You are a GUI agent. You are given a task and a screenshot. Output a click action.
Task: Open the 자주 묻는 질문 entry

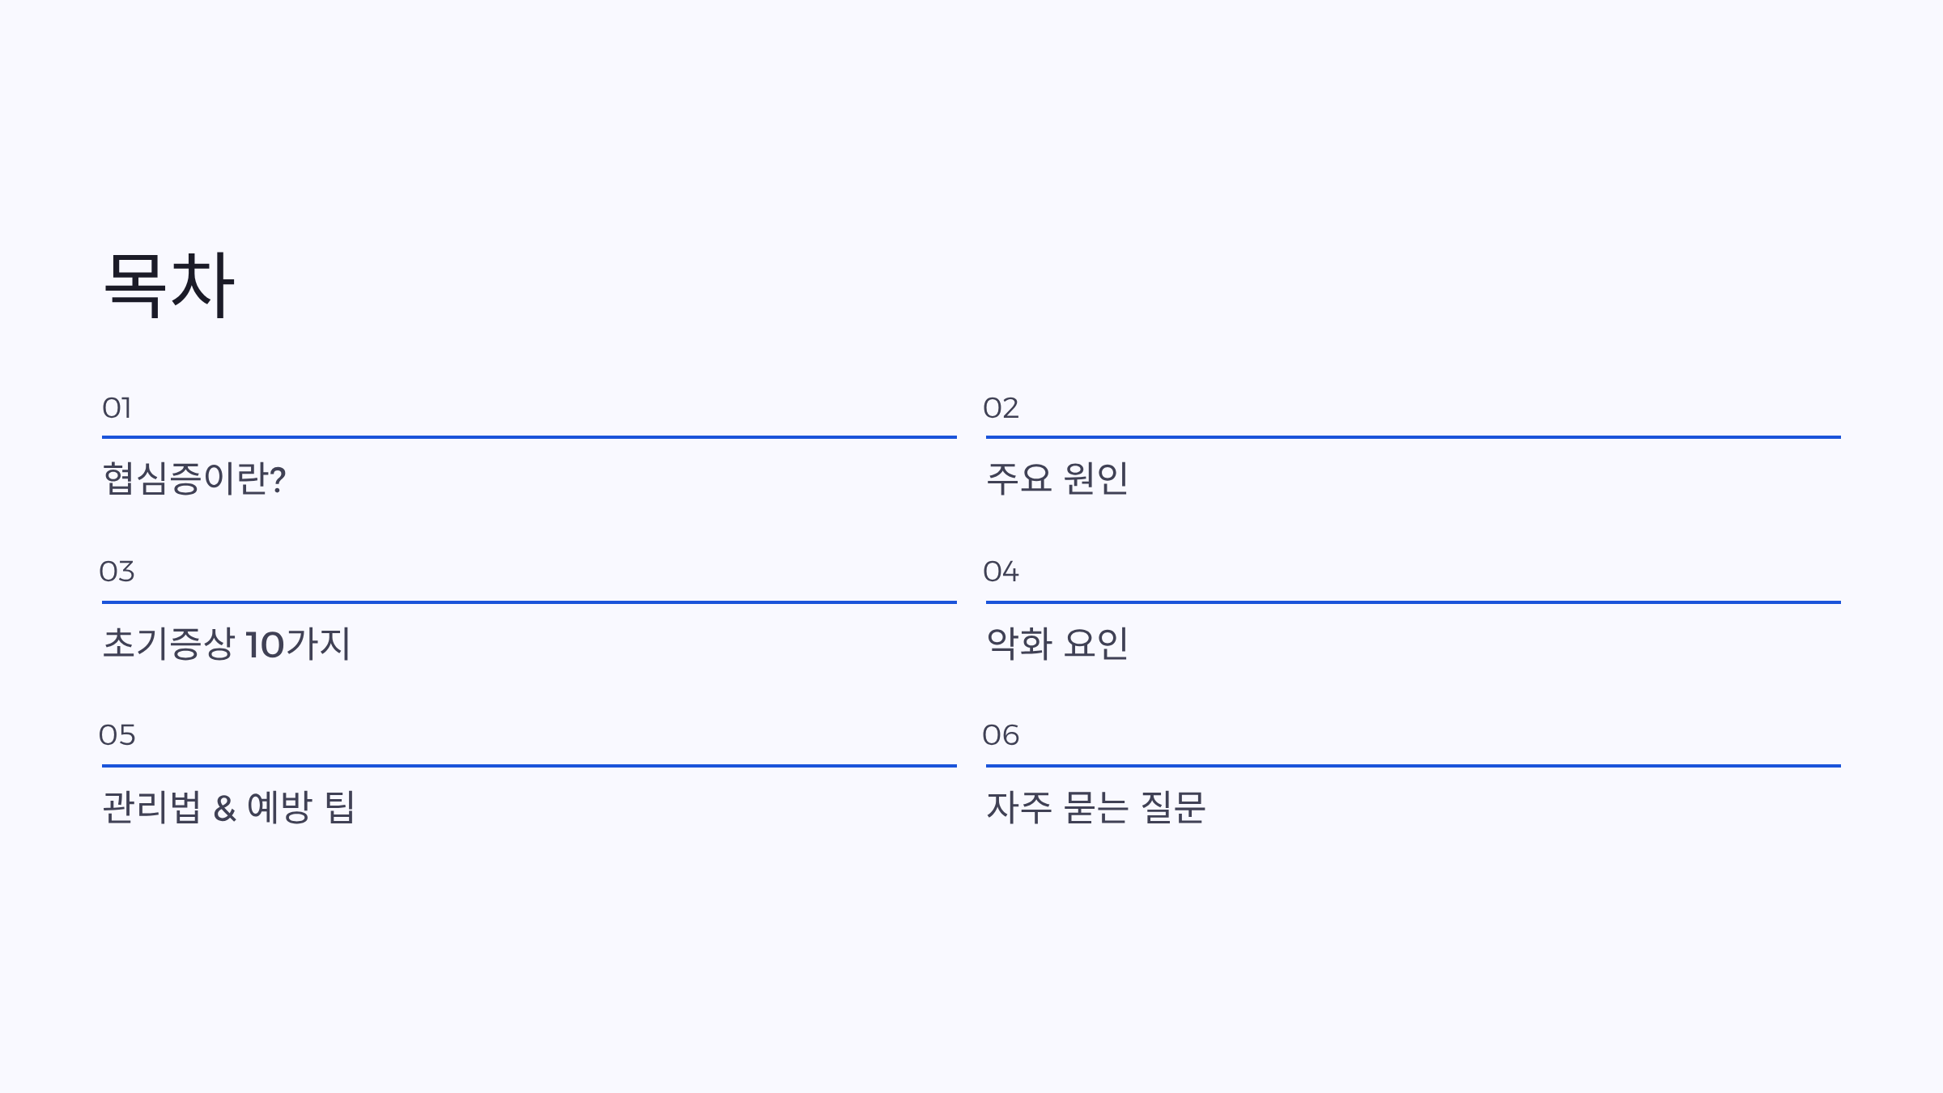[1095, 807]
